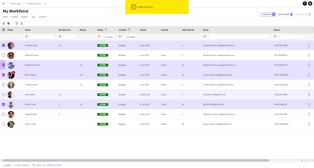Click the REMOVE FILTERS link
Image resolution: width=314 pixels, height=168 pixels.
(54, 165)
